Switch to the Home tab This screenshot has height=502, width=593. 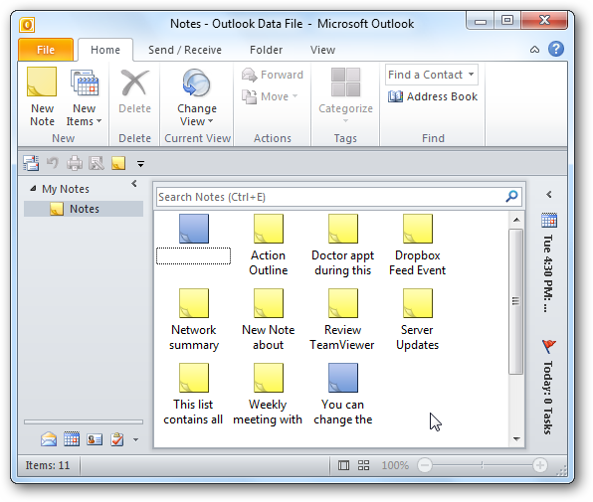coord(105,50)
